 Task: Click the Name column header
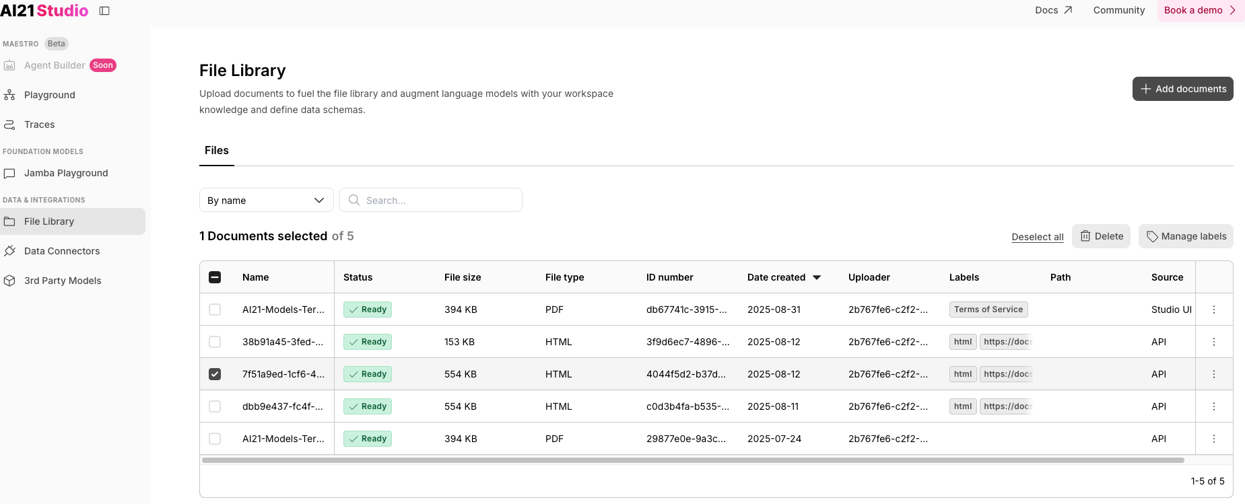click(256, 277)
